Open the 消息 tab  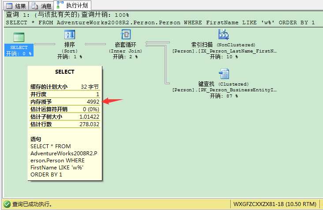[41, 6]
